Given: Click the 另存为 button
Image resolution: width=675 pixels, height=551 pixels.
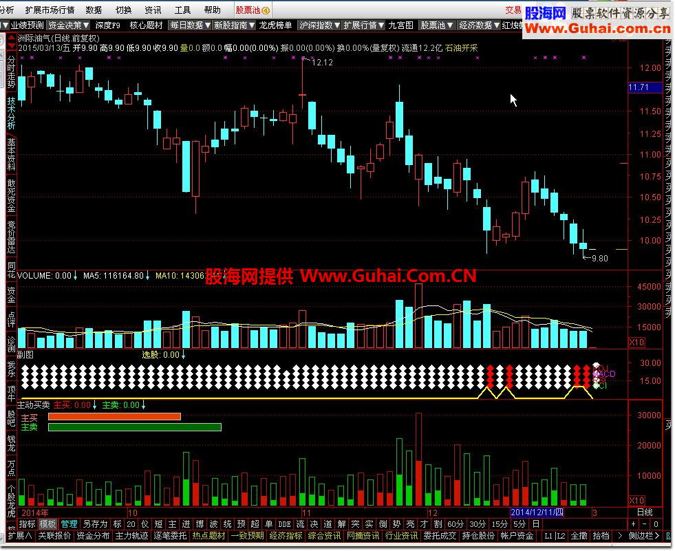Looking at the screenshot, I should pyautogui.click(x=95, y=524).
